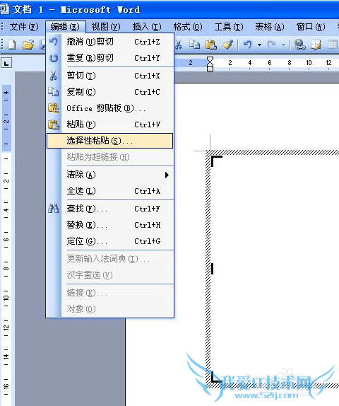
Task: Open 定位(G) from the menu
Action: (x=109, y=241)
